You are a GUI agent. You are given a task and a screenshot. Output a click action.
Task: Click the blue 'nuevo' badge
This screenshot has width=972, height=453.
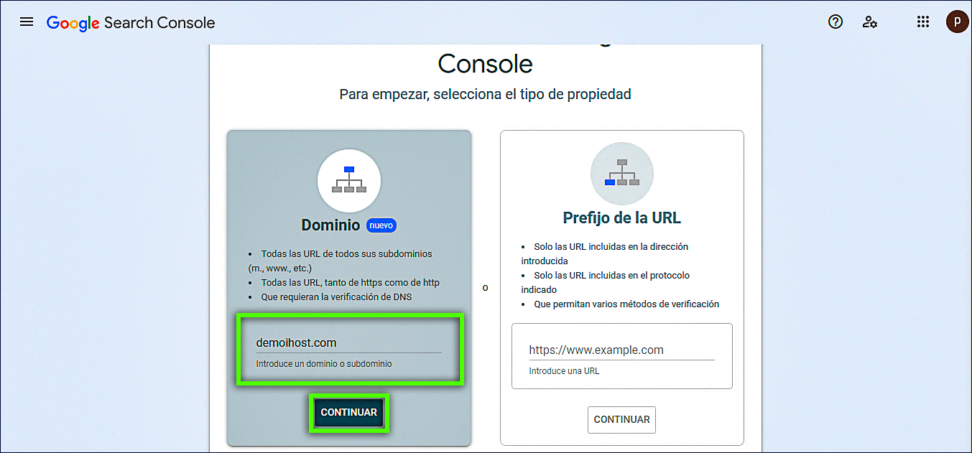(381, 225)
